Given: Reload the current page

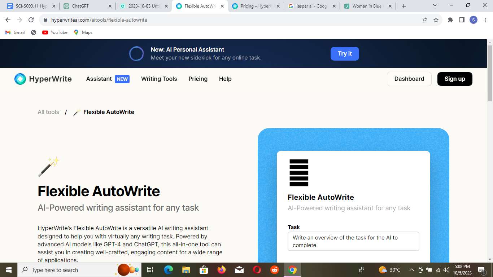Looking at the screenshot, I should pos(31,20).
